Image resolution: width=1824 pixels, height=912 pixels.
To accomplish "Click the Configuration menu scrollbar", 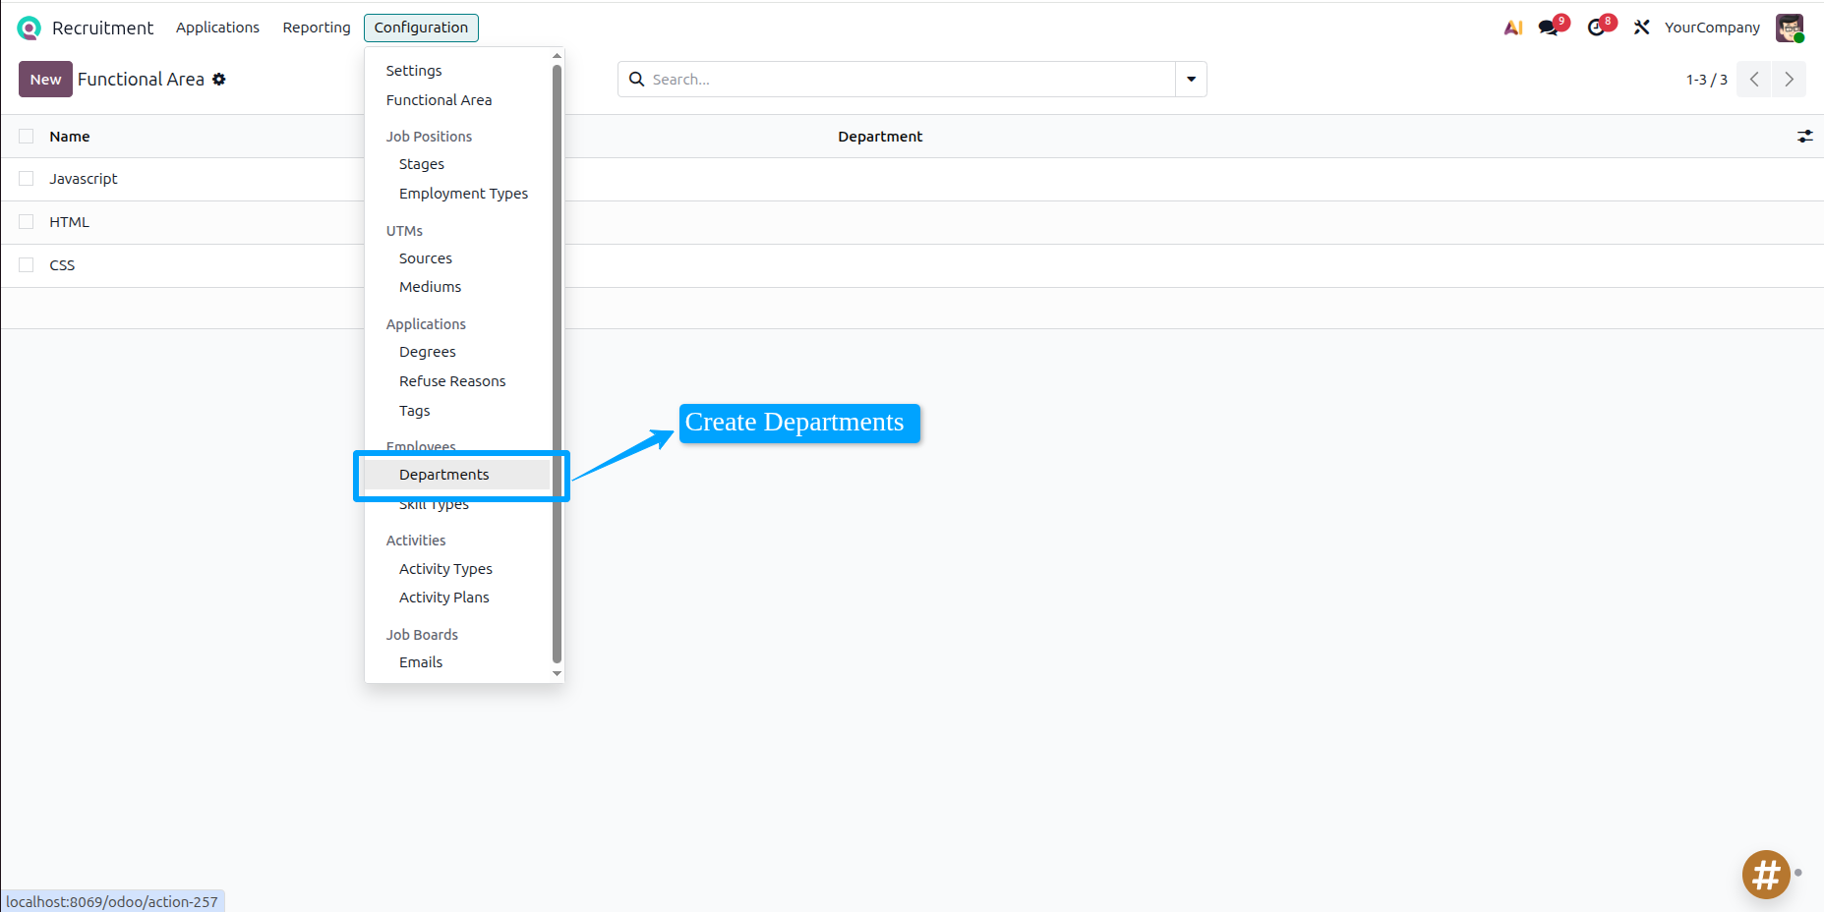I will pos(558,364).
